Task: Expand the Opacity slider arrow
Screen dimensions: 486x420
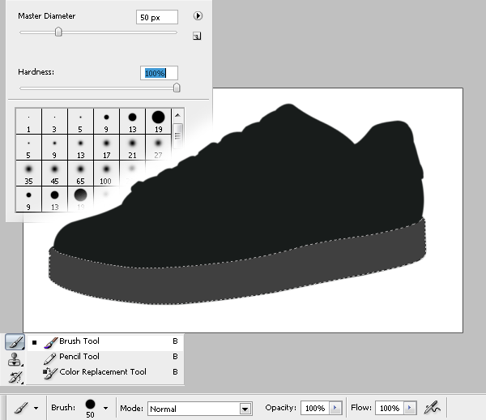Action: 336,408
